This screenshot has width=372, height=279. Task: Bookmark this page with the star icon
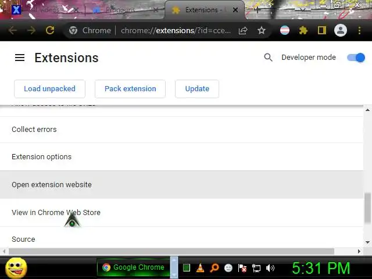pos(262,30)
